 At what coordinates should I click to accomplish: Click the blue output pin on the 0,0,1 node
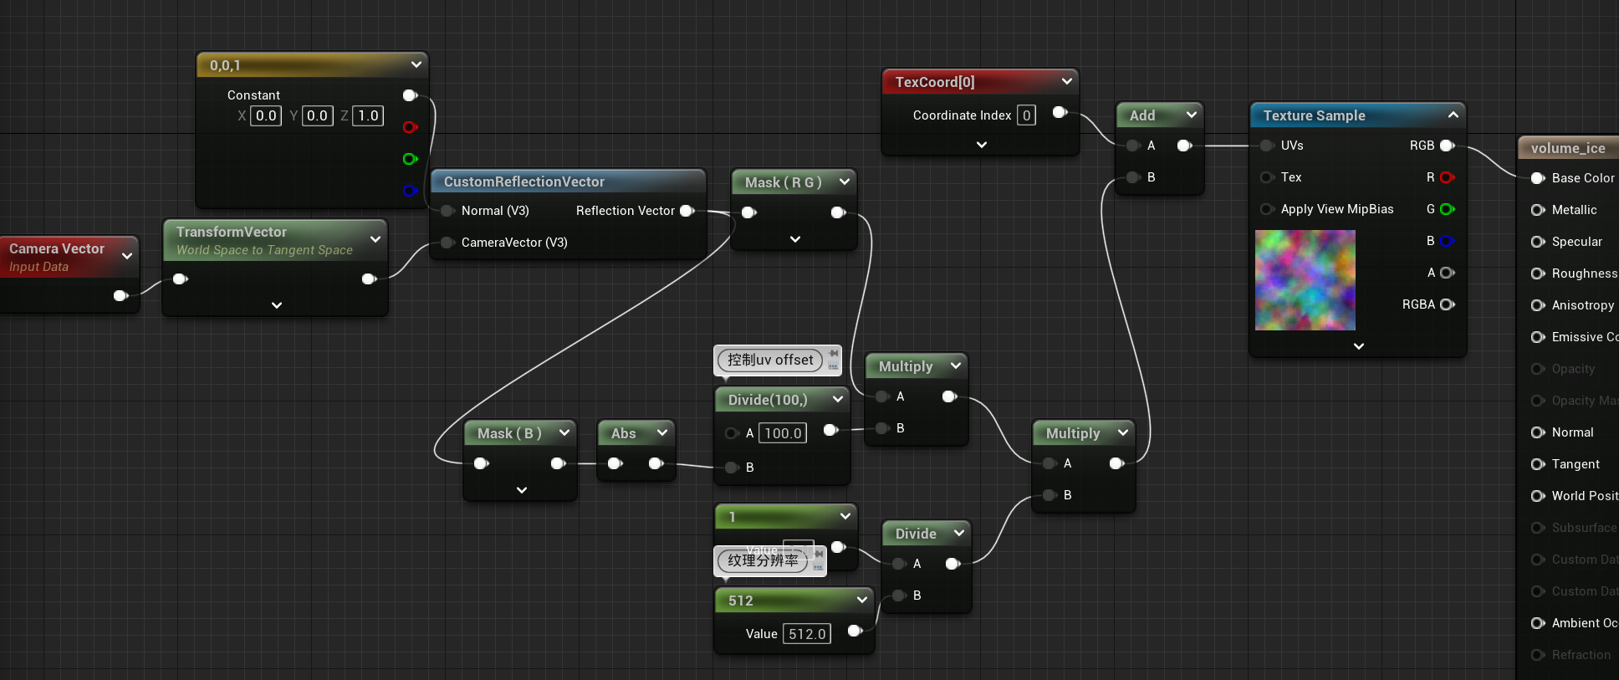tap(410, 191)
